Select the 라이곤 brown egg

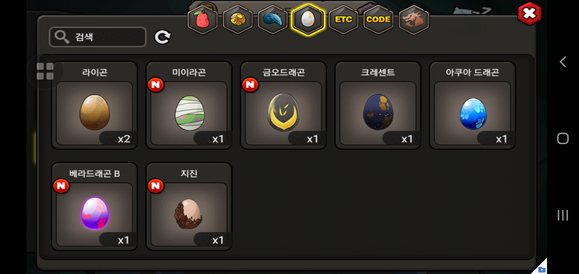94,106
